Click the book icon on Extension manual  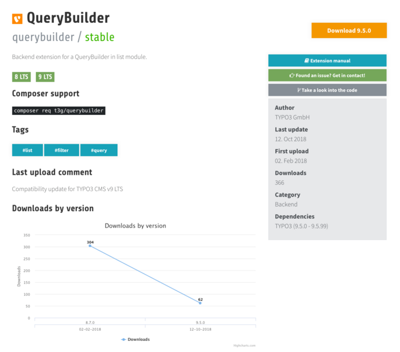pos(306,60)
